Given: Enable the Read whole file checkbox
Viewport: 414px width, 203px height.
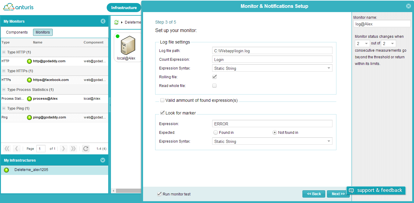Looking at the screenshot, I should coord(215,85).
